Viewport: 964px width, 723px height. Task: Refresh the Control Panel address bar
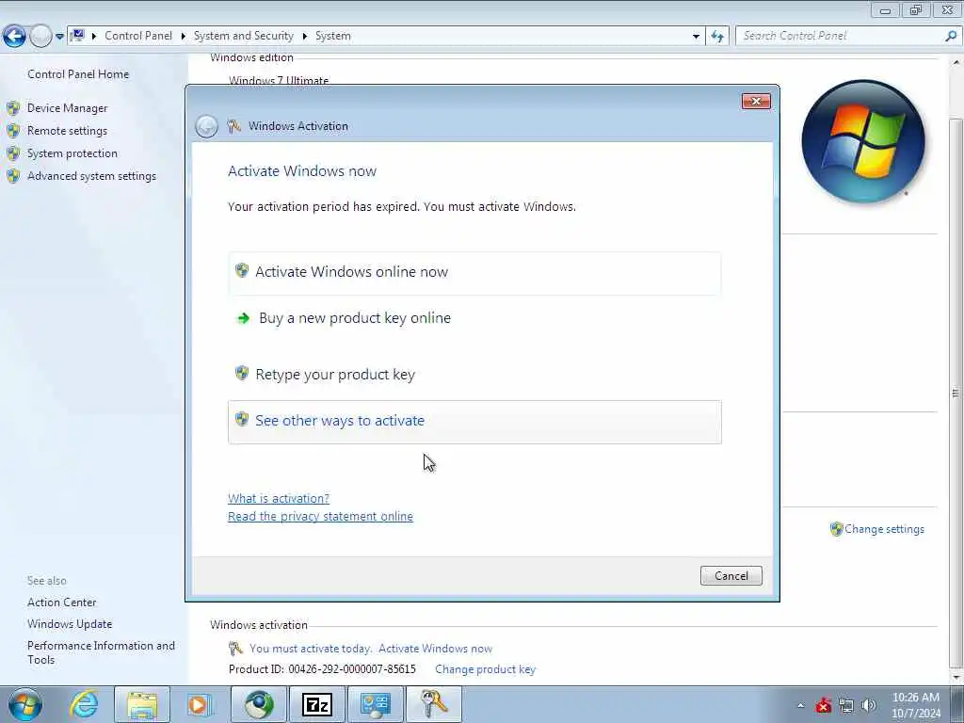tap(717, 37)
